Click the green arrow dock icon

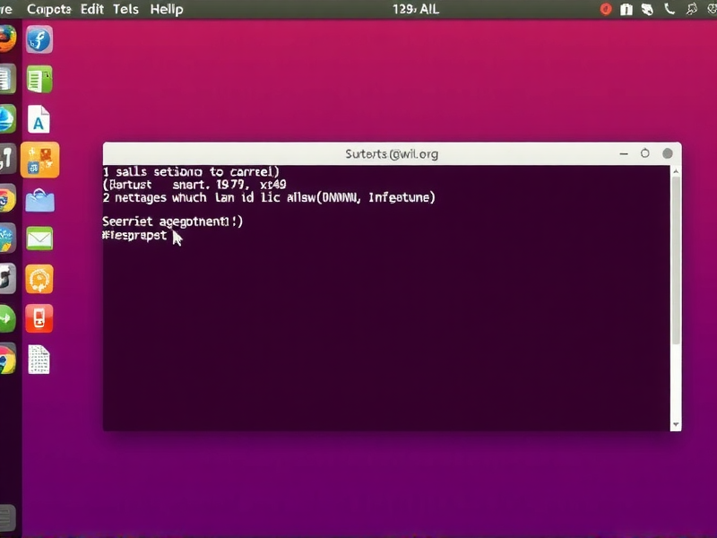[x=8, y=318]
